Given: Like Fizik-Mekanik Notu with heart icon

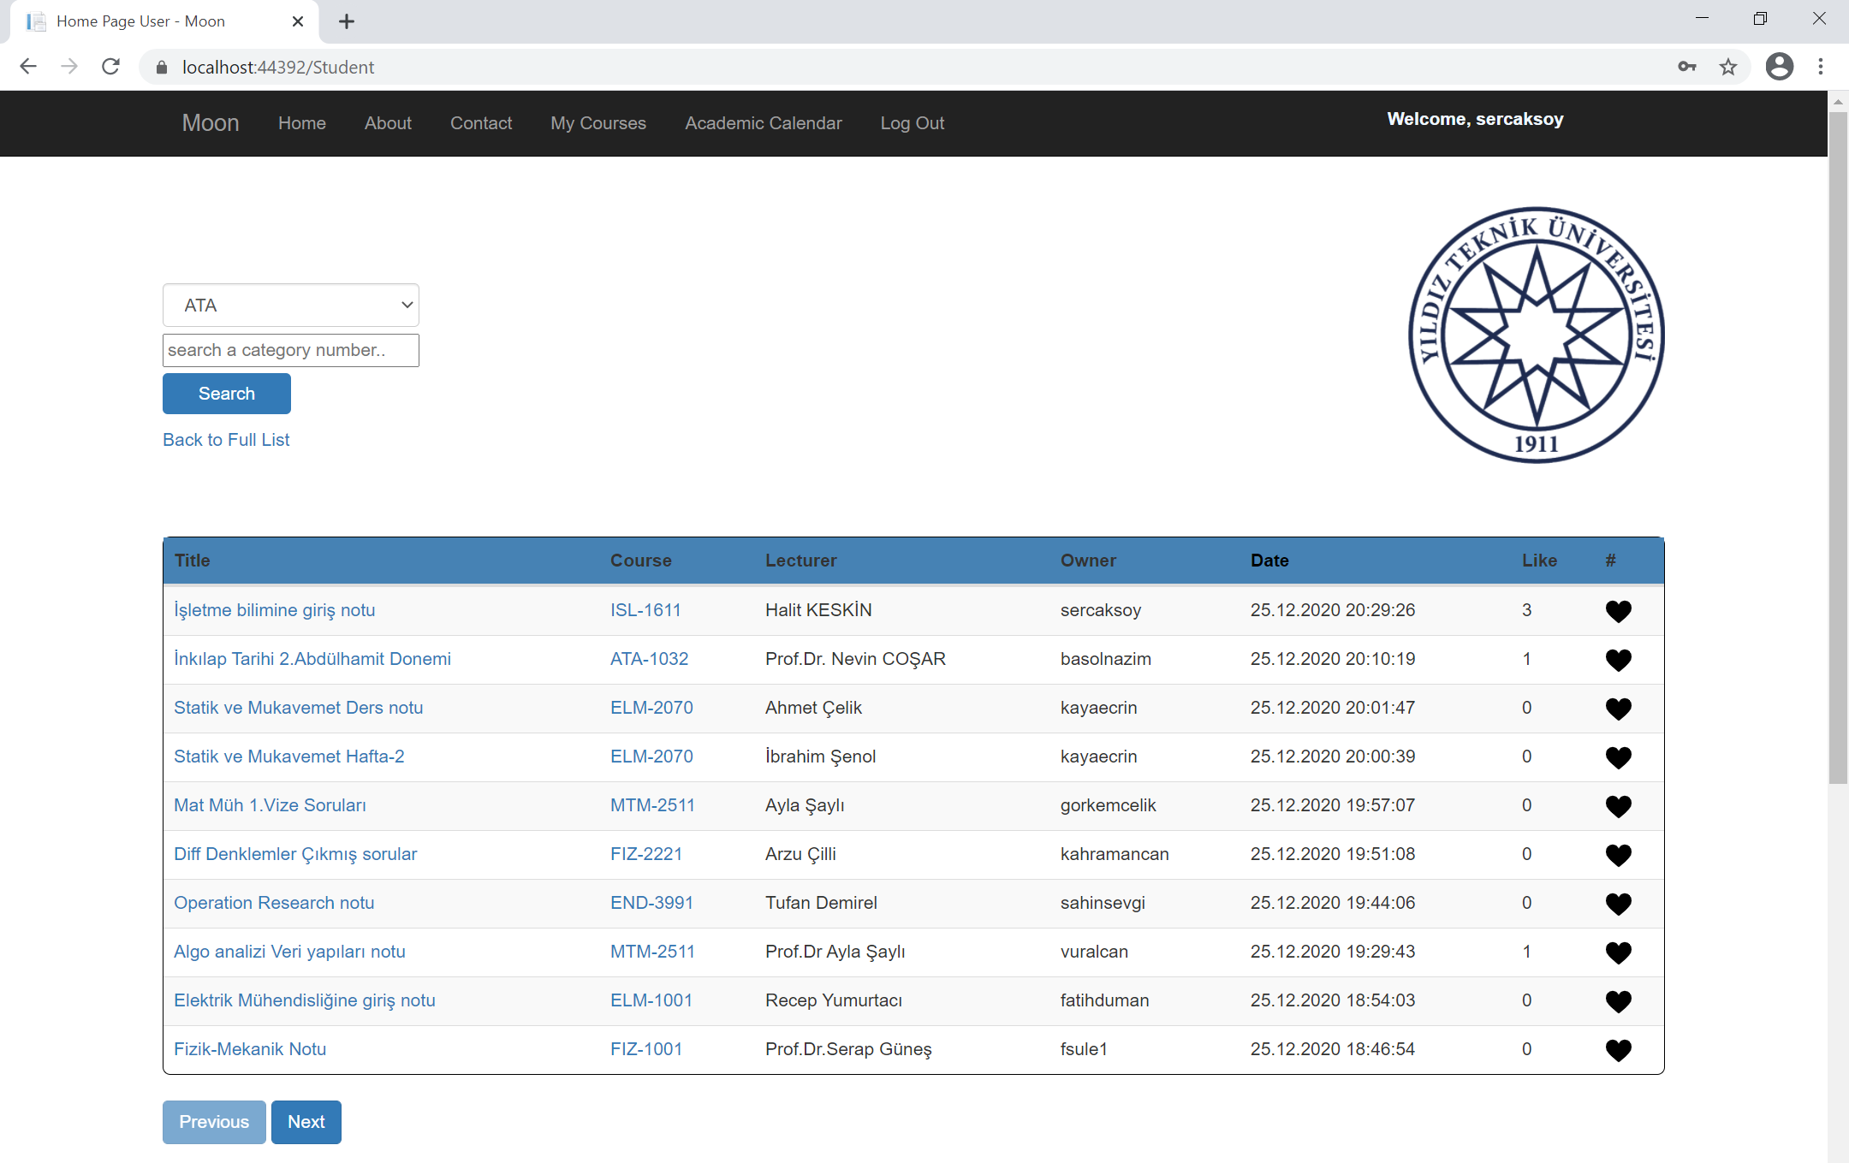Looking at the screenshot, I should tap(1618, 1050).
